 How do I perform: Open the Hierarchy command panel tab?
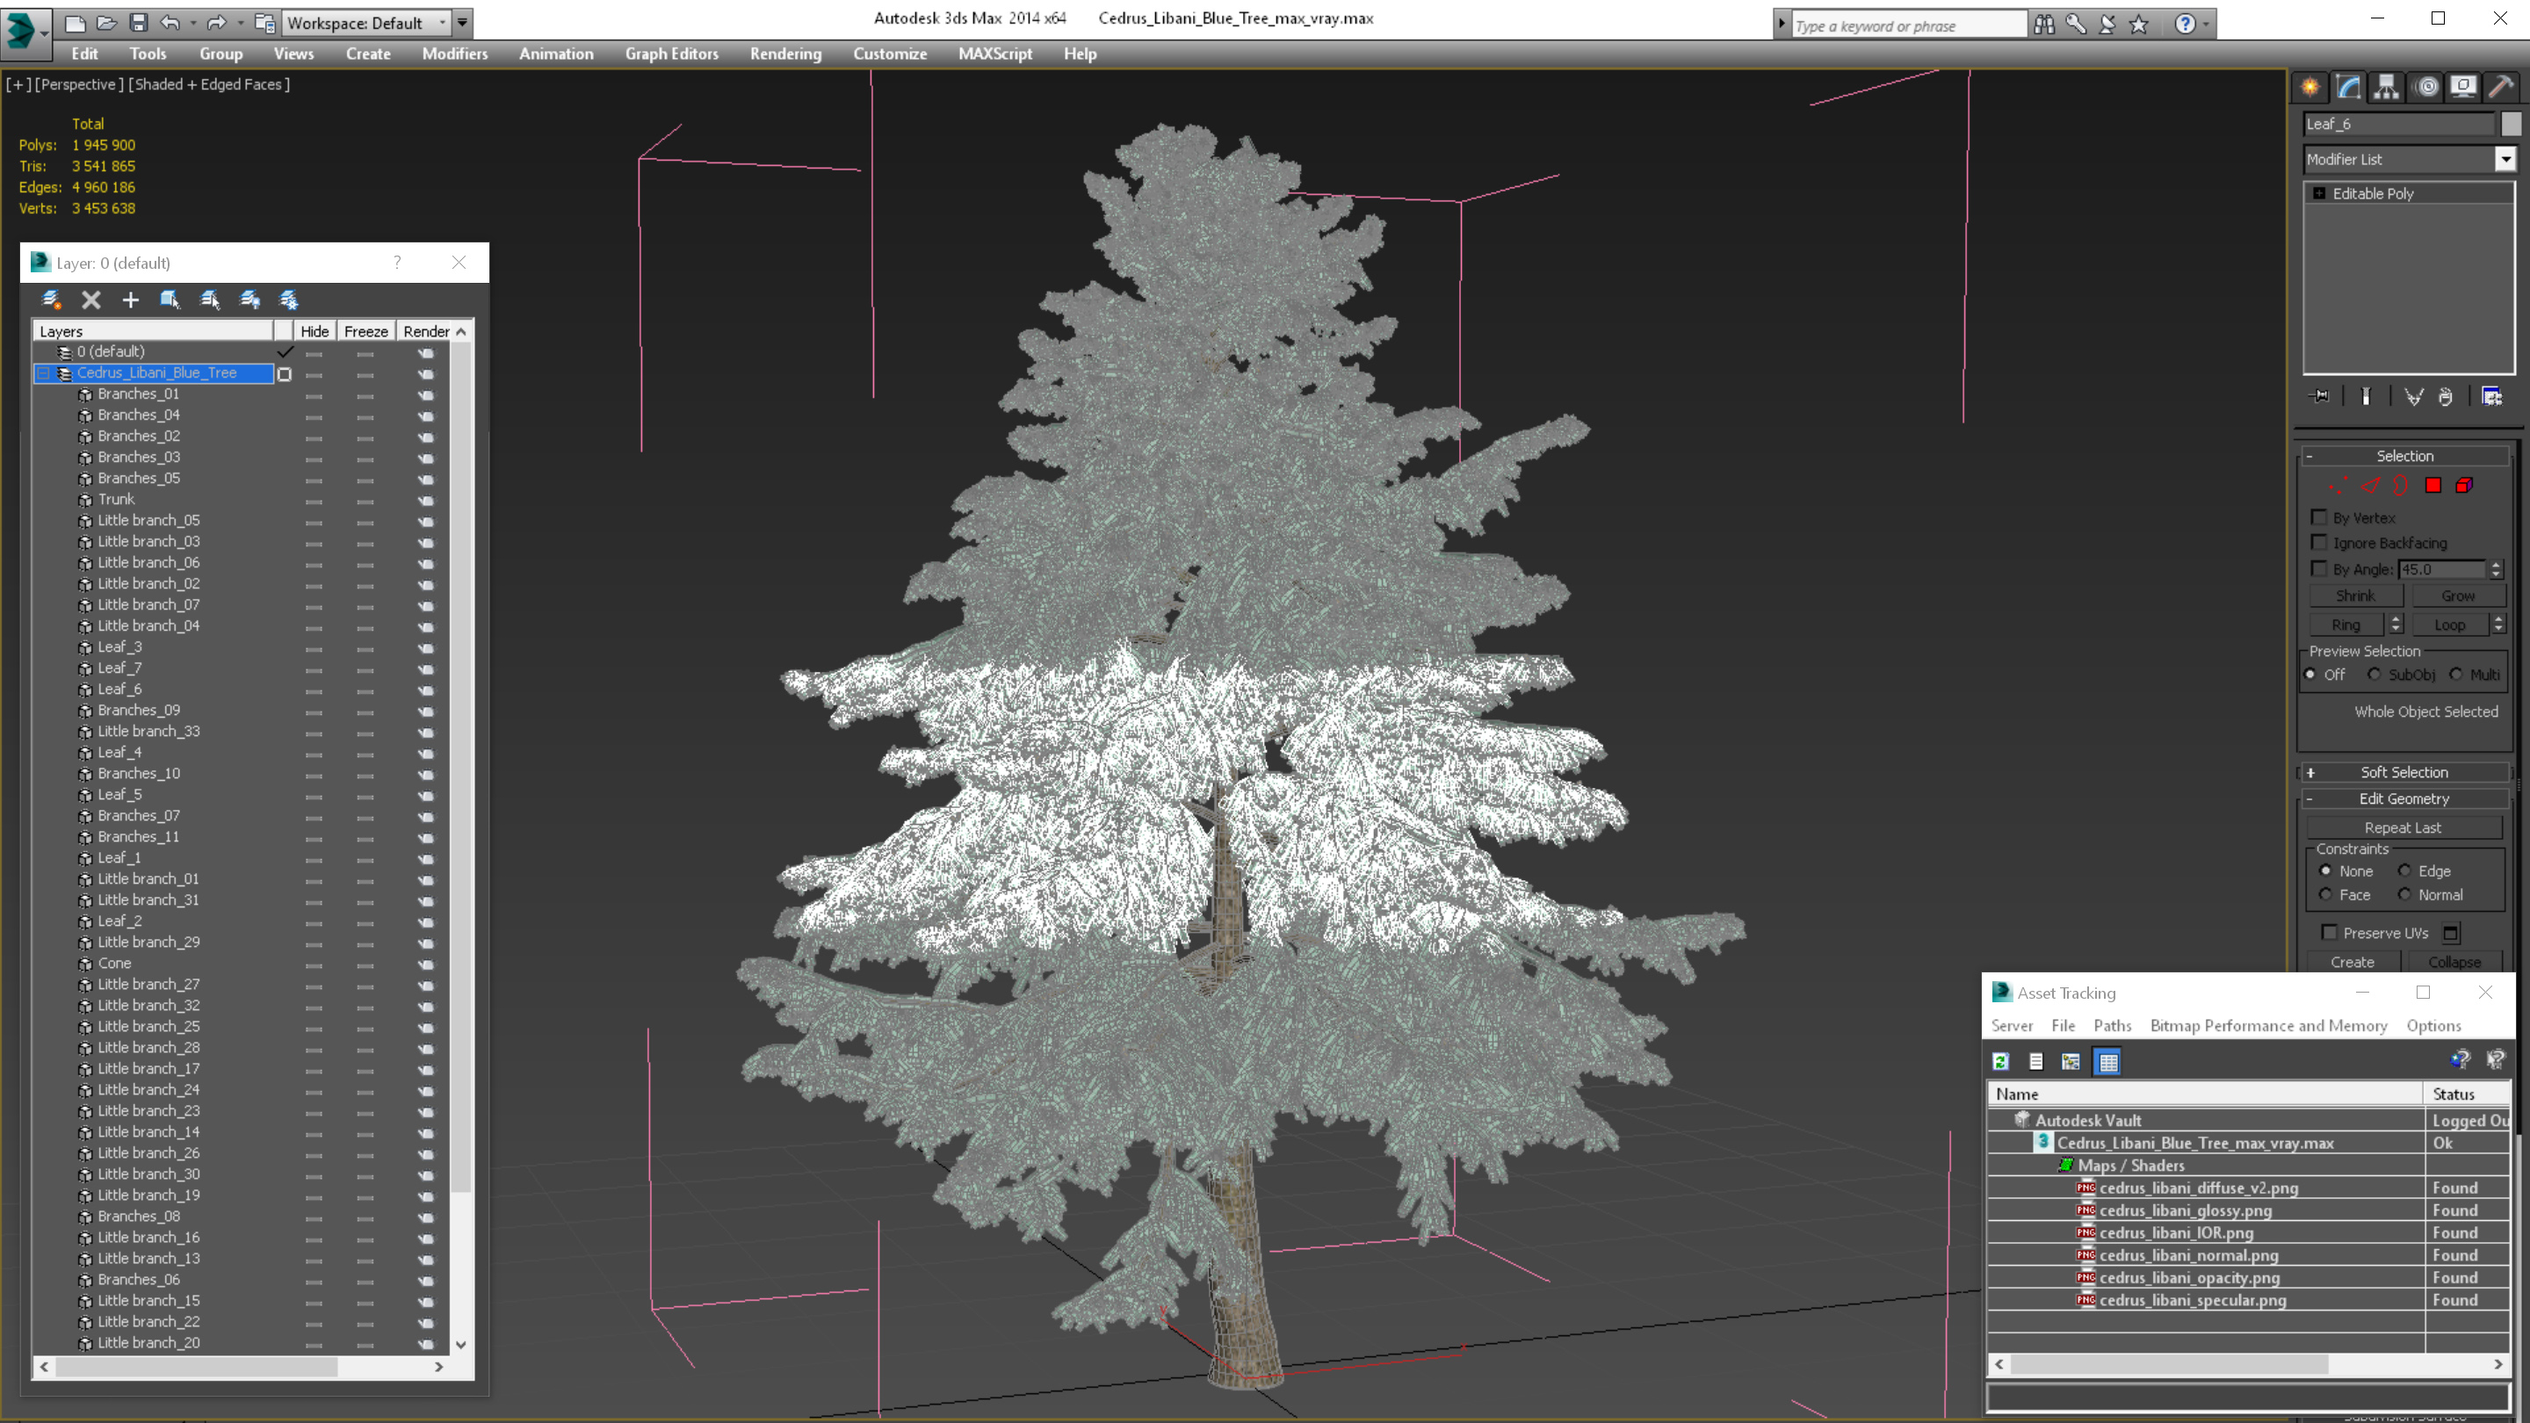click(2386, 88)
